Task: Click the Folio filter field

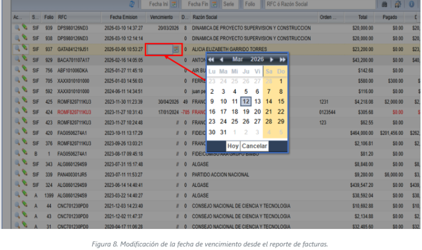Action: click(252, 4)
